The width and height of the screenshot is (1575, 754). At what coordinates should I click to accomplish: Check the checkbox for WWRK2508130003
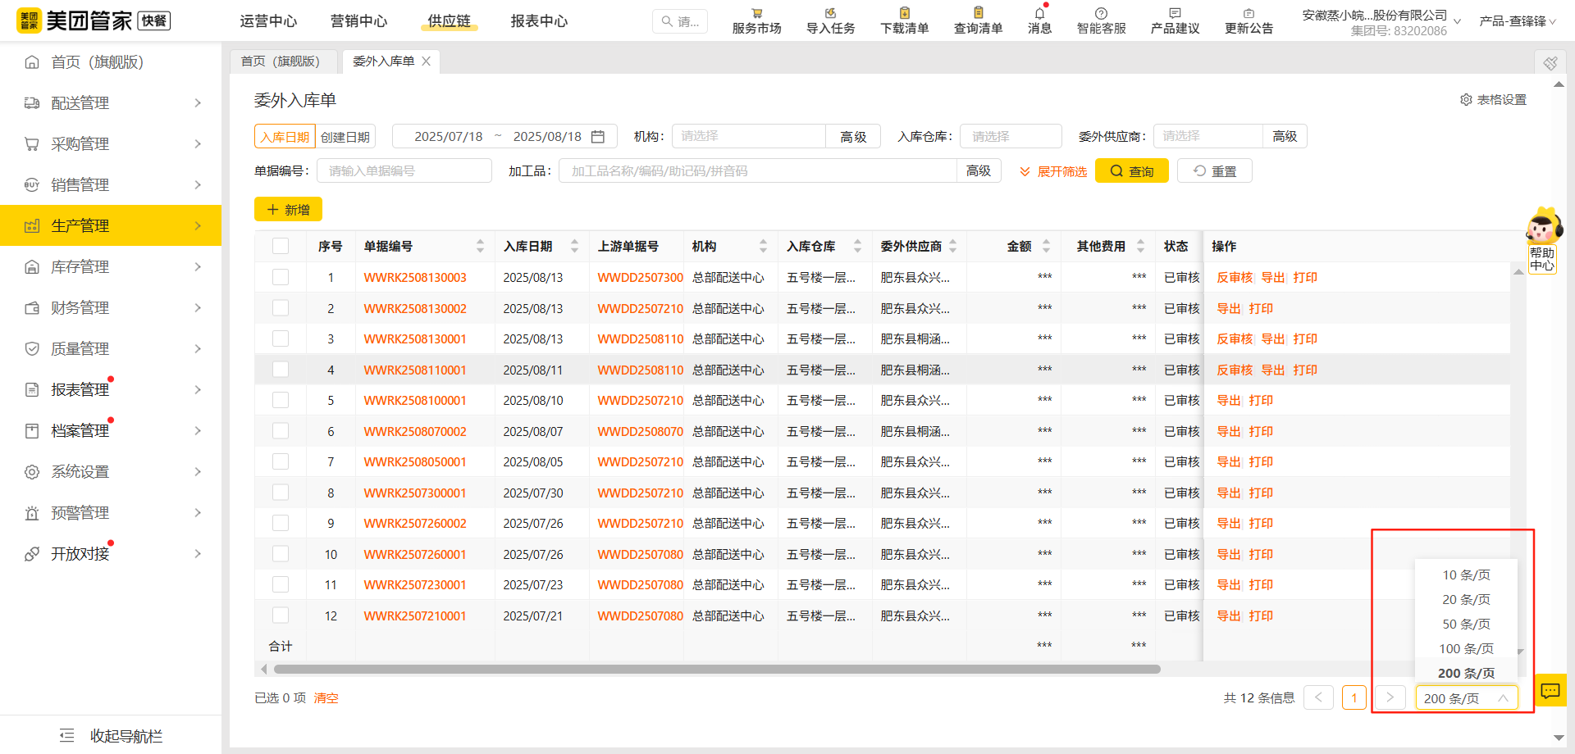pos(281,277)
